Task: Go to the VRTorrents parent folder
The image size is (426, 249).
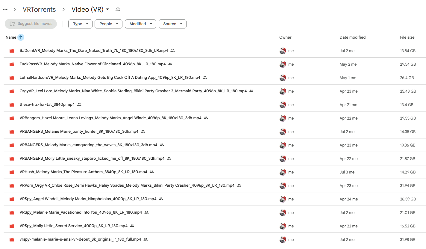Action: click(x=39, y=9)
